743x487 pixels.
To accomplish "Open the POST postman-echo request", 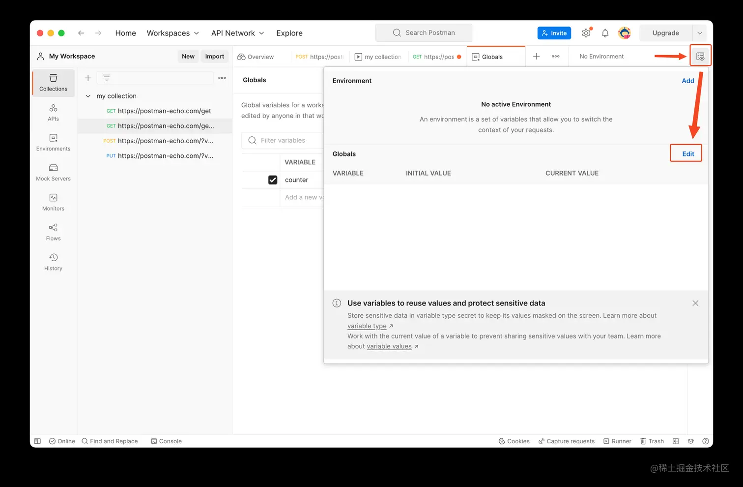I will pyautogui.click(x=155, y=141).
